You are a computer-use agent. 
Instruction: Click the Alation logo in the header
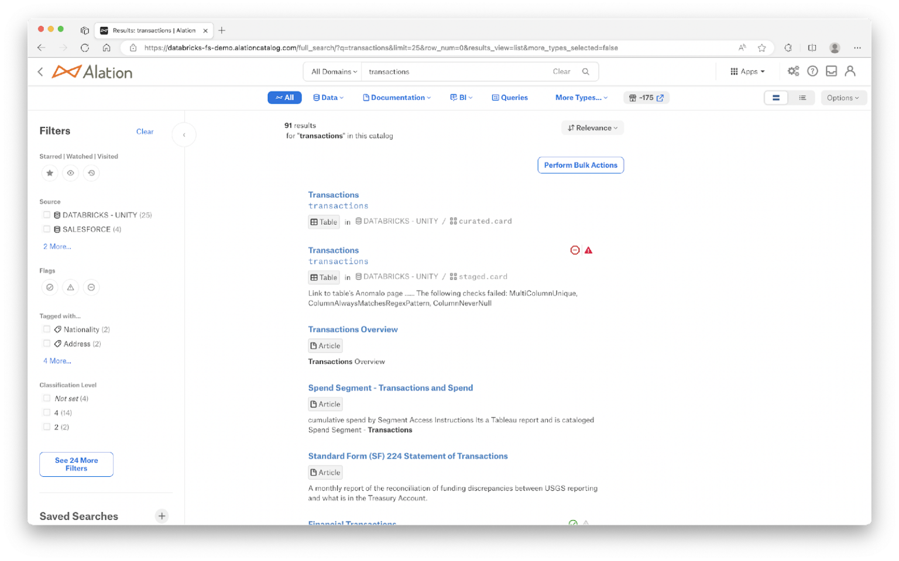(x=92, y=71)
